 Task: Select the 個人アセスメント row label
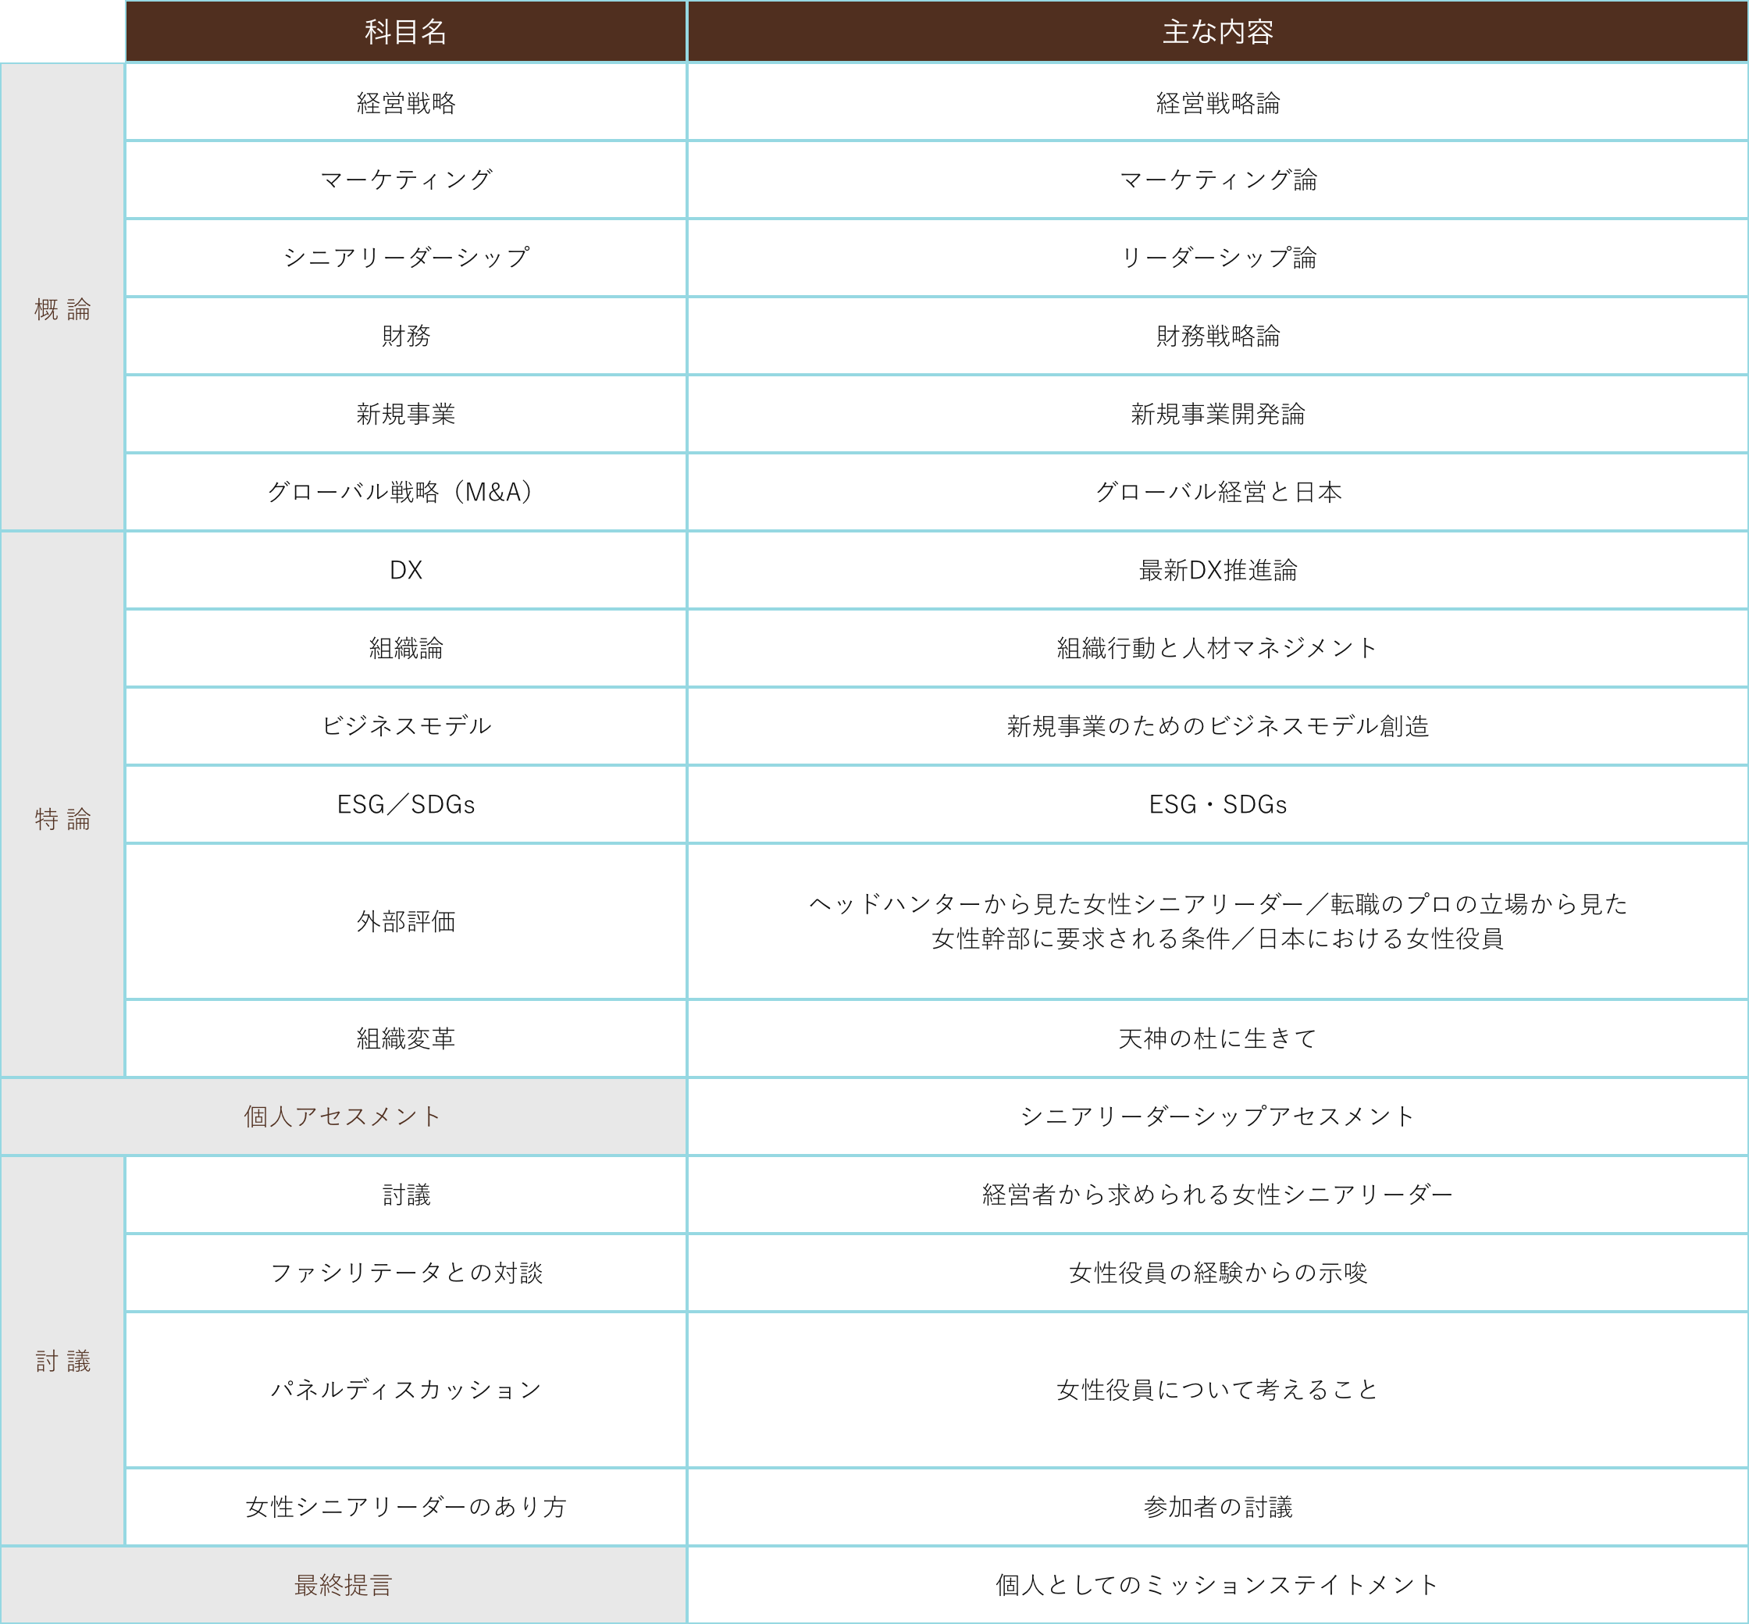(343, 1116)
